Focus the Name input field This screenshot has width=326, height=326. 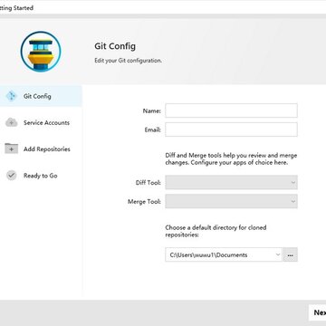pos(231,110)
